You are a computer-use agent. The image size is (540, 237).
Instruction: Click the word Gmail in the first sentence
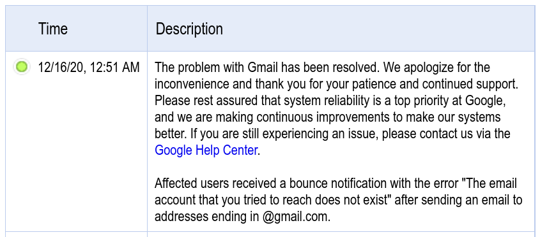[x=263, y=68]
